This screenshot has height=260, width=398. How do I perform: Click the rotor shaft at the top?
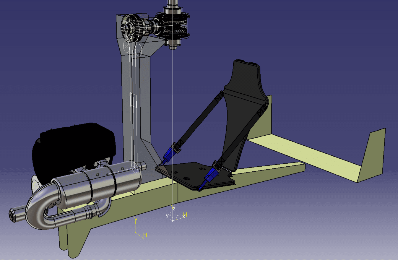pyautogui.click(x=172, y=4)
